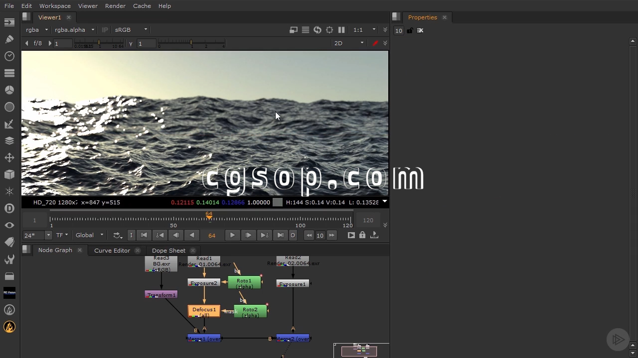This screenshot has width=638, height=358.
Task: Open the 3D nodes cube menu
Action: point(9,175)
